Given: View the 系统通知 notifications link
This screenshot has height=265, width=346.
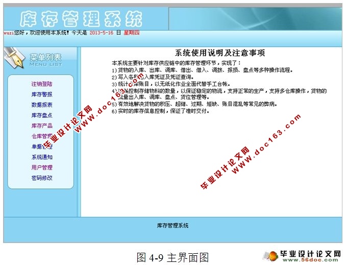Looking at the screenshot, I should pos(42,157).
